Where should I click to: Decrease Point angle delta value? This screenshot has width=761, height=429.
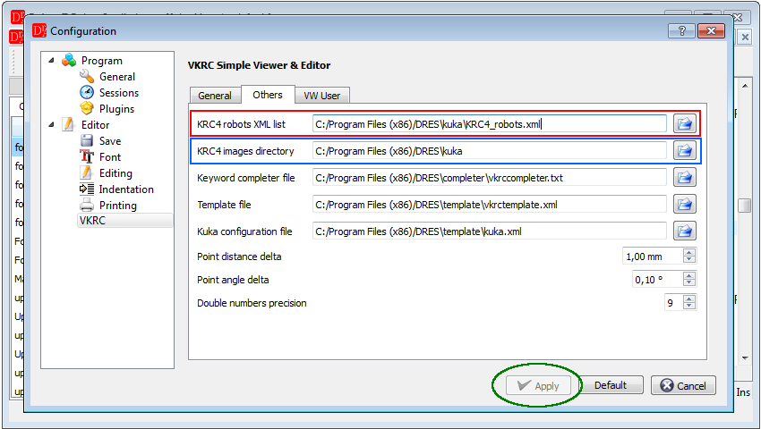pos(688,282)
